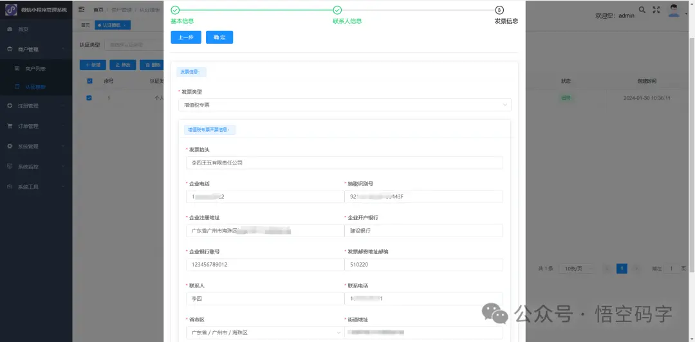The image size is (695, 342).
Task: Expand the 商户管理 menu chevron
Action: (x=64, y=50)
